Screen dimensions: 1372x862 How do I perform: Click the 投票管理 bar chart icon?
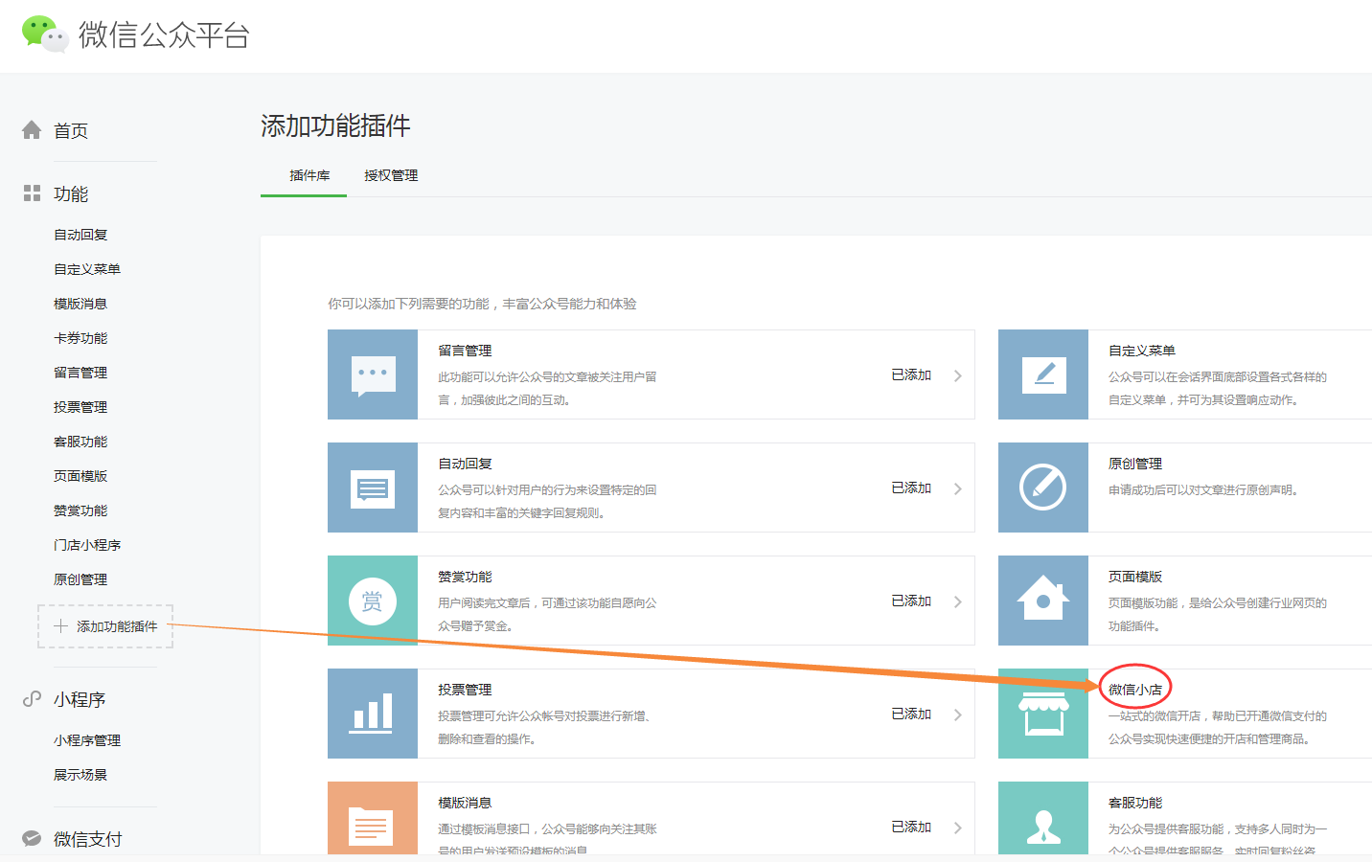pyautogui.click(x=373, y=714)
